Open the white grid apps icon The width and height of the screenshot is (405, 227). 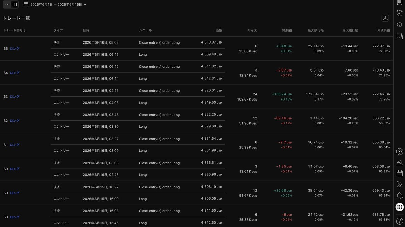click(x=399, y=207)
